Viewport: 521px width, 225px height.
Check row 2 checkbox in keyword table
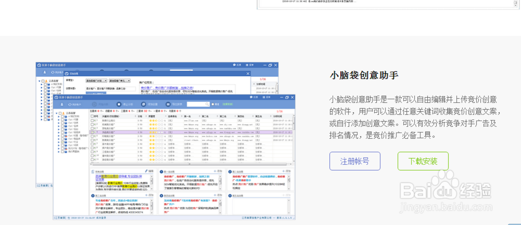[x=92, y=124]
